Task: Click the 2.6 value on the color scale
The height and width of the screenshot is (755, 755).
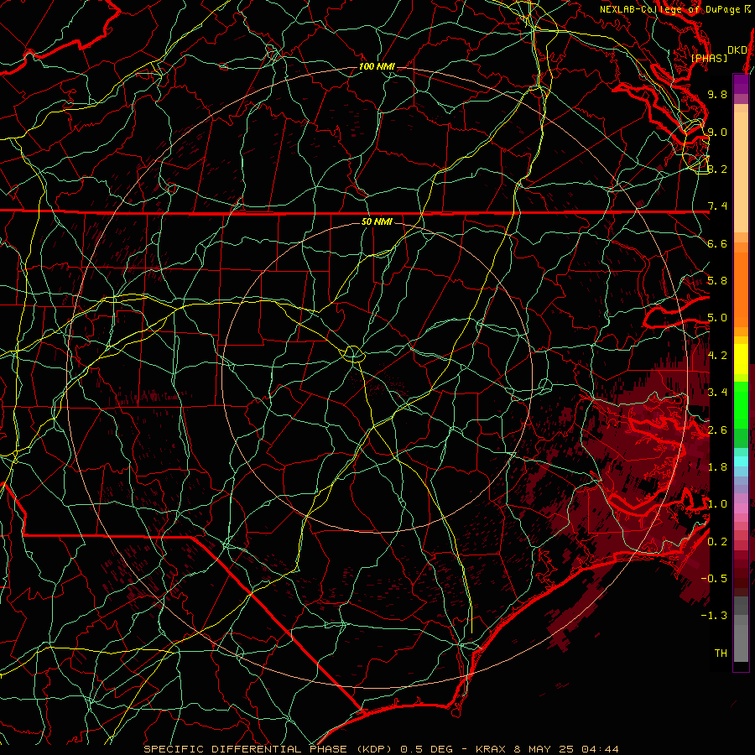Action: [717, 430]
